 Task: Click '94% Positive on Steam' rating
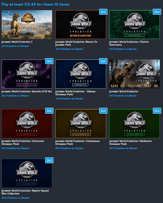[x=123, y=148]
